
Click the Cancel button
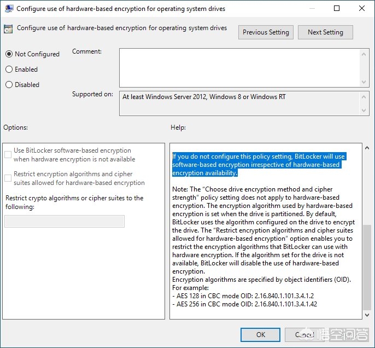(304, 335)
